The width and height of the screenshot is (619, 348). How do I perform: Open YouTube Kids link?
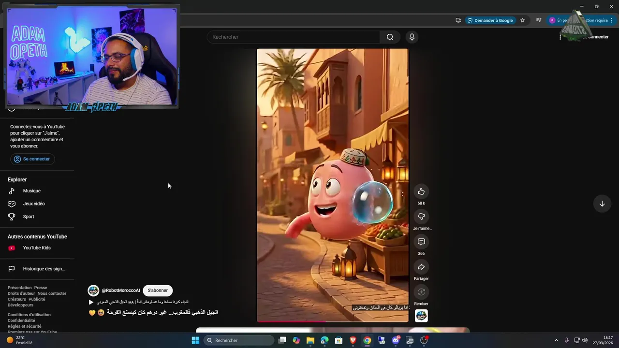coord(37,248)
